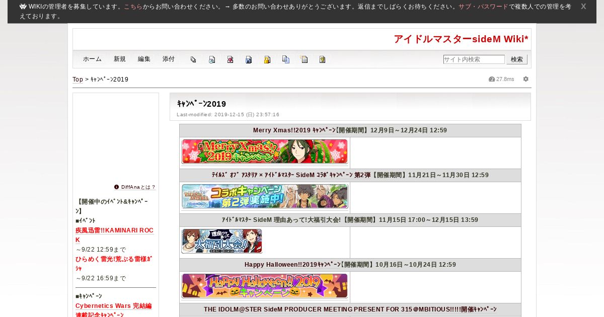This screenshot has width=604, height=317.
Task: Click the page reload icon in toolbar
Action: pyautogui.click(x=212, y=59)
